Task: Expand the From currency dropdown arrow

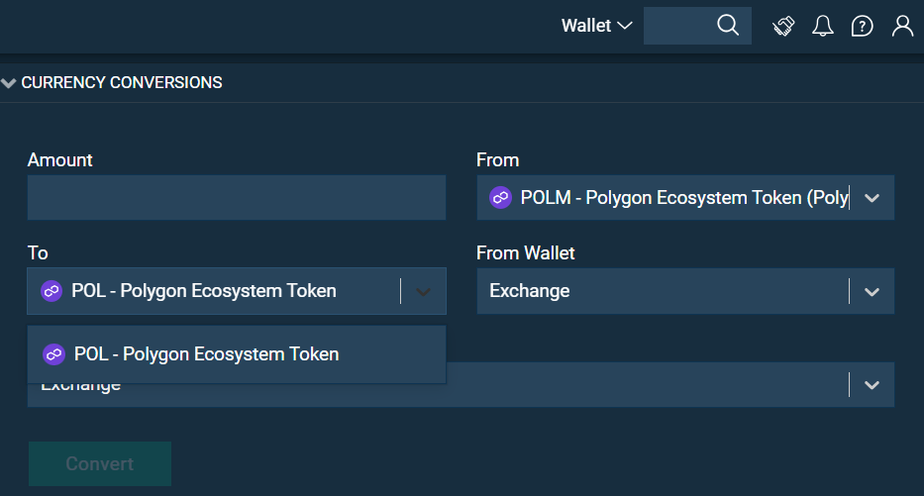Action: click(872, 198)
